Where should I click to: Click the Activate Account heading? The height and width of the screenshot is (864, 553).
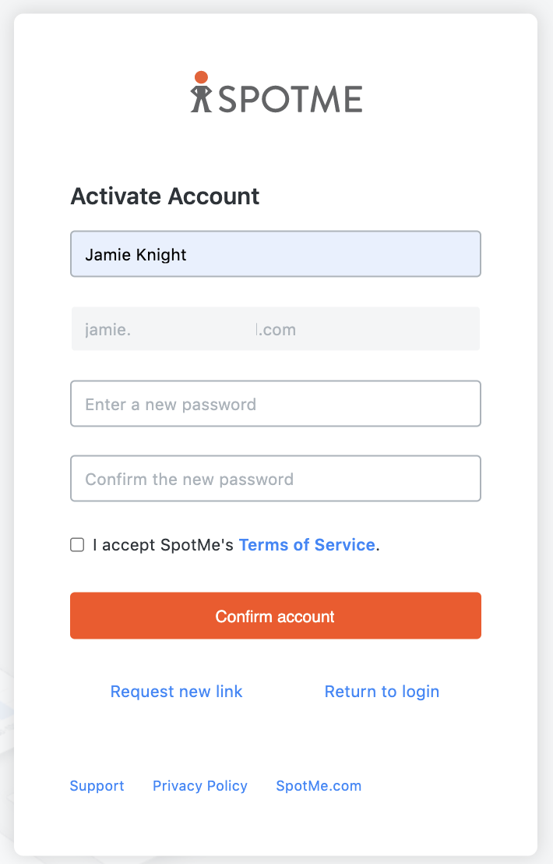tap(165, 197)
